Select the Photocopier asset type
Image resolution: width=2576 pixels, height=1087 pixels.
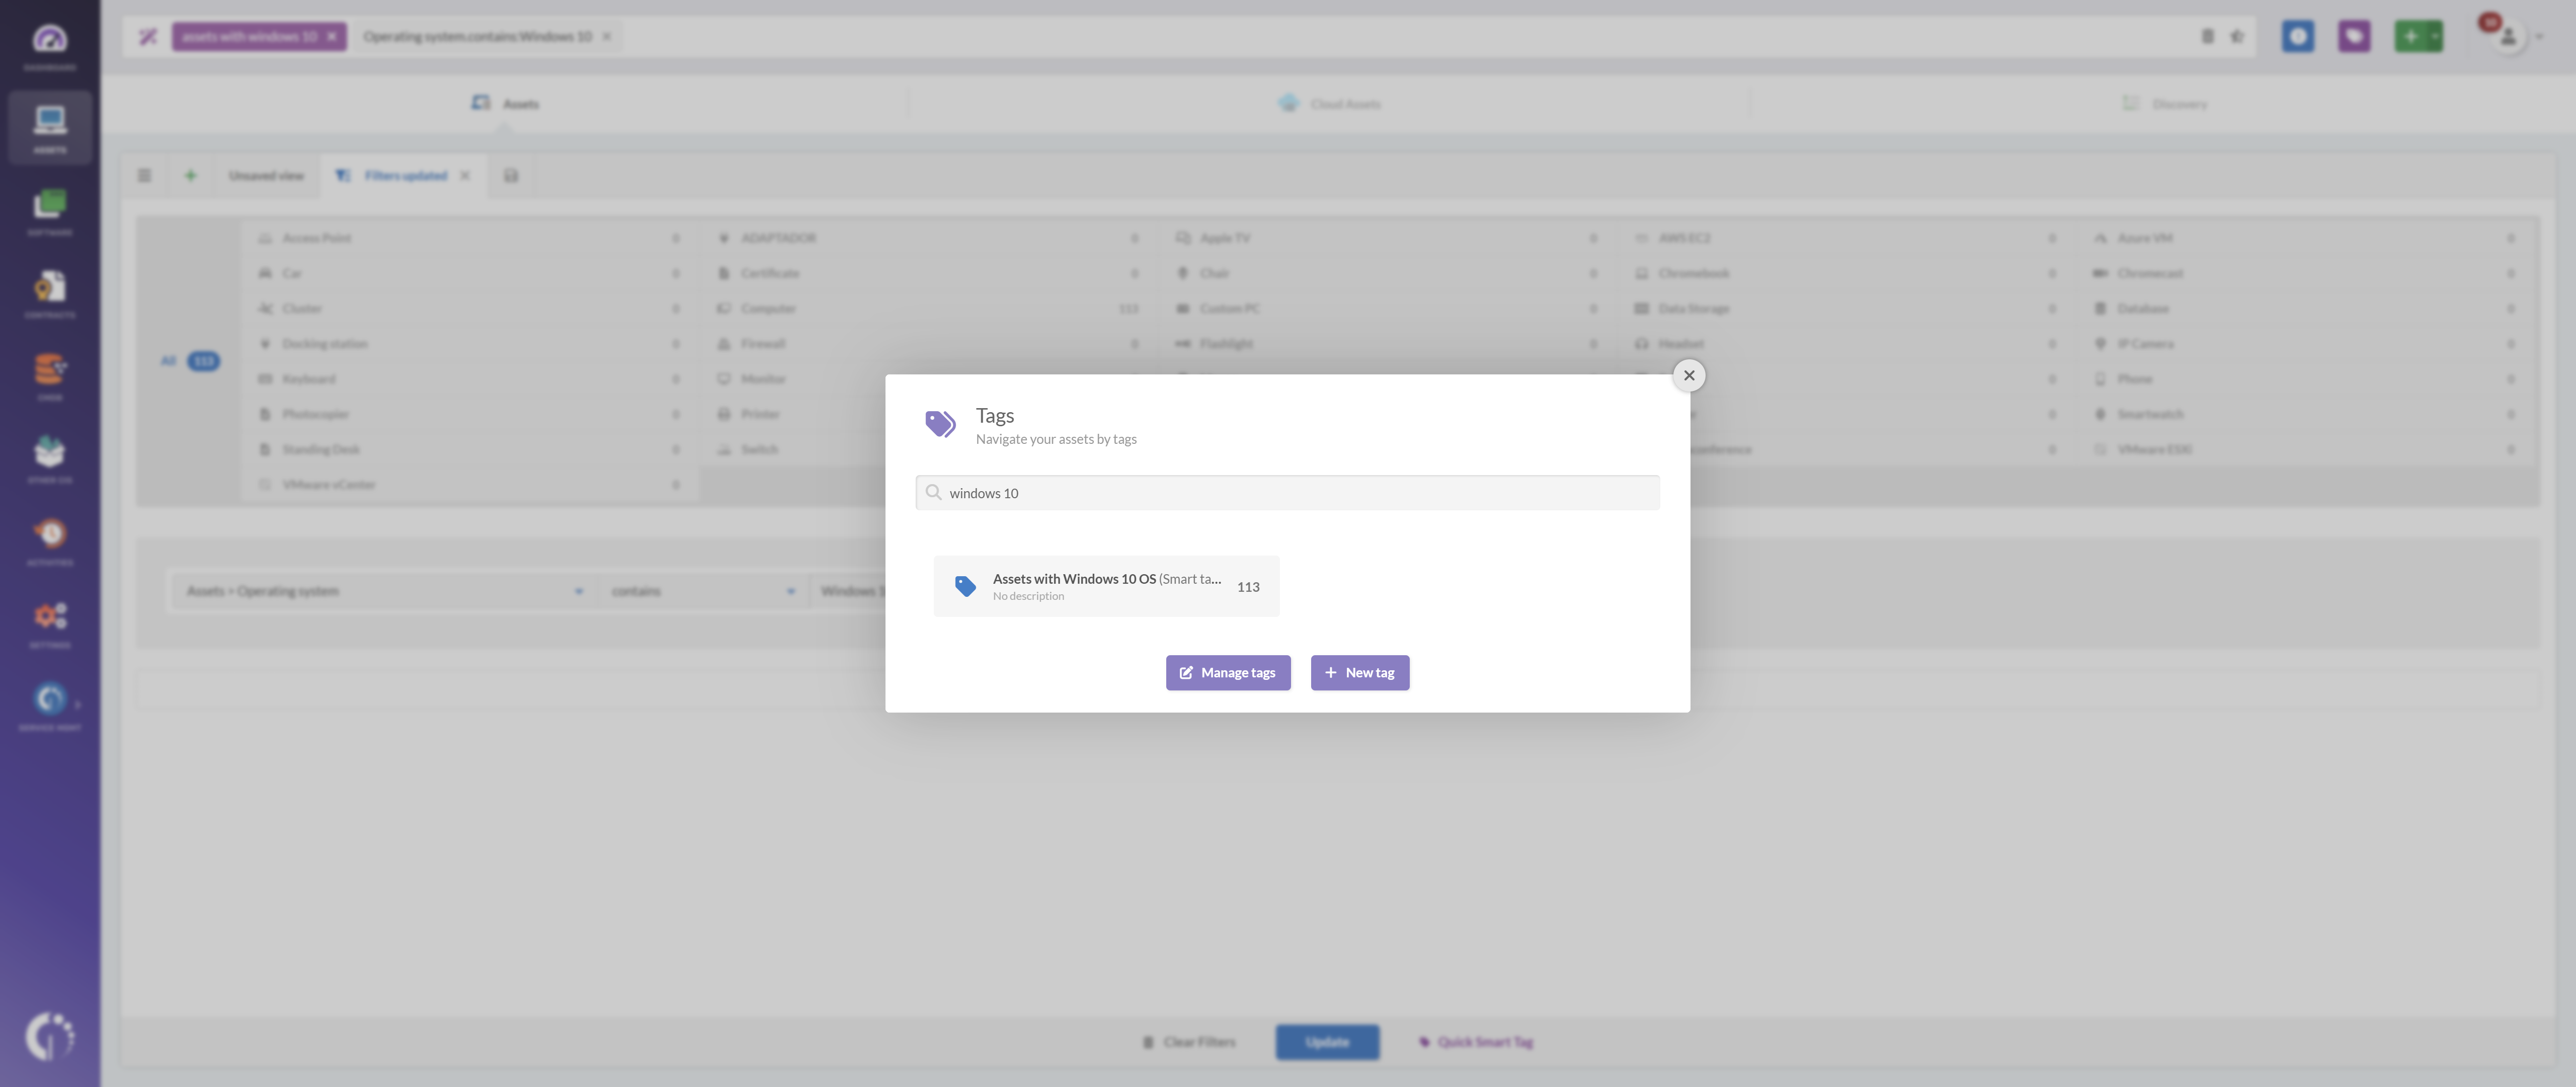(469, 414)
